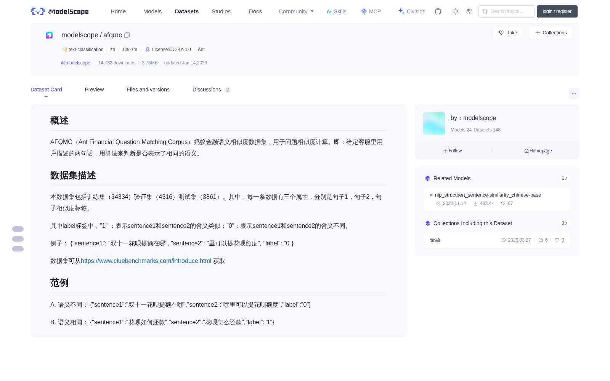Open nlp_structbert_sentence-similarity_chinese-base model
The image size is (610, 381).
tap(488, 195)
